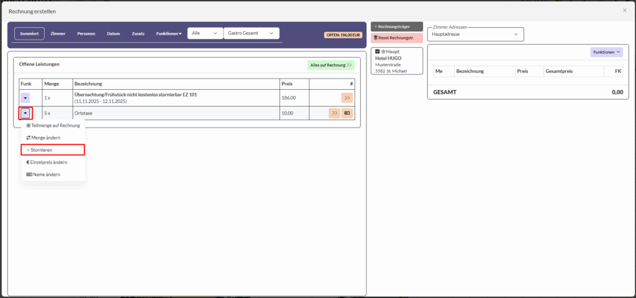
Task: Click the star icon next to Haupt
Action: click(384, 51)
